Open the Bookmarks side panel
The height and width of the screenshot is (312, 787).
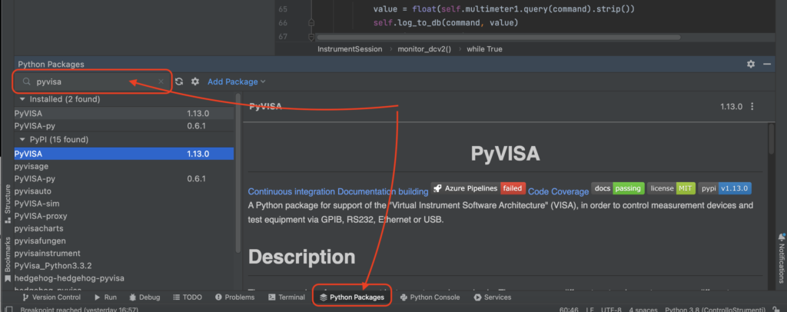pyautogui.click(x=7, y=258)
